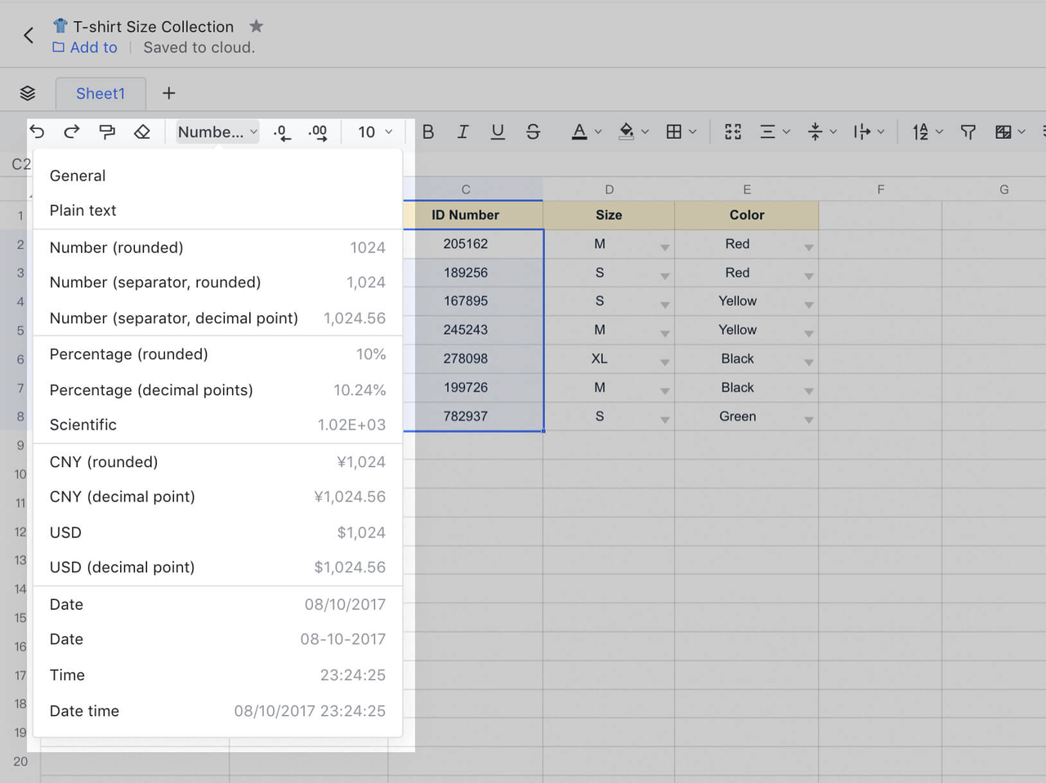The height and width of the screenshot is (783, 1046).
Task: Toggle bold formatting
Action: click(428, 131)
